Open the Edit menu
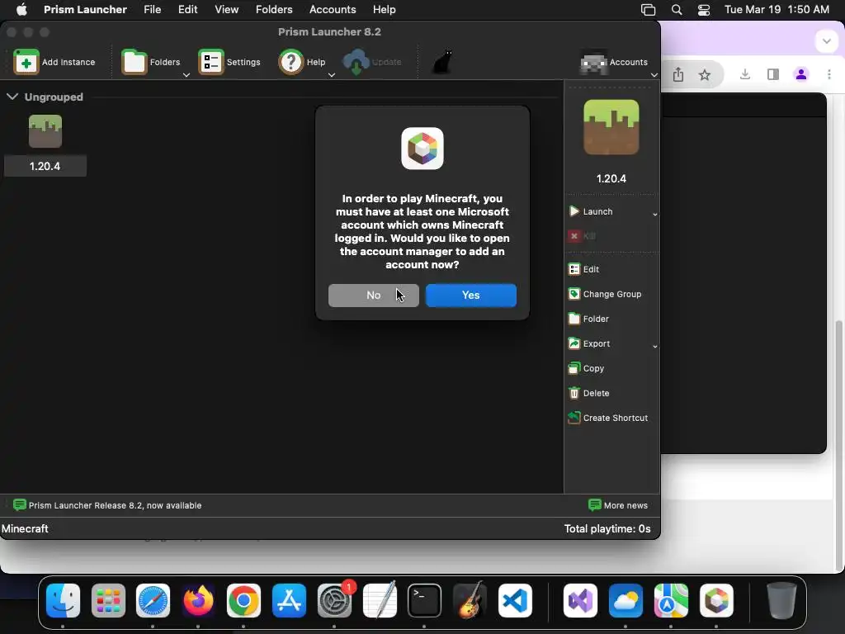The height and width of the screenshot is (634, 845). coord(187,9)
